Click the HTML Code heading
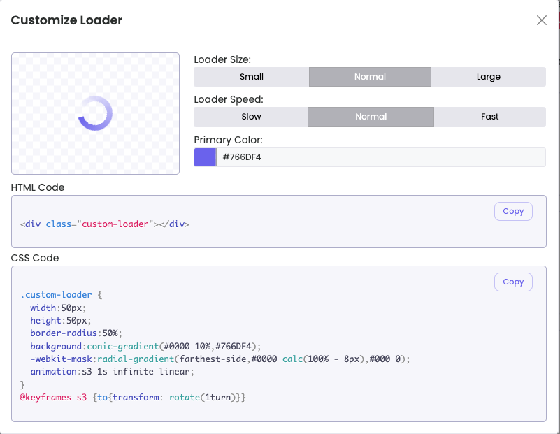Screen dimensions: 560x434 pos(38,187)
